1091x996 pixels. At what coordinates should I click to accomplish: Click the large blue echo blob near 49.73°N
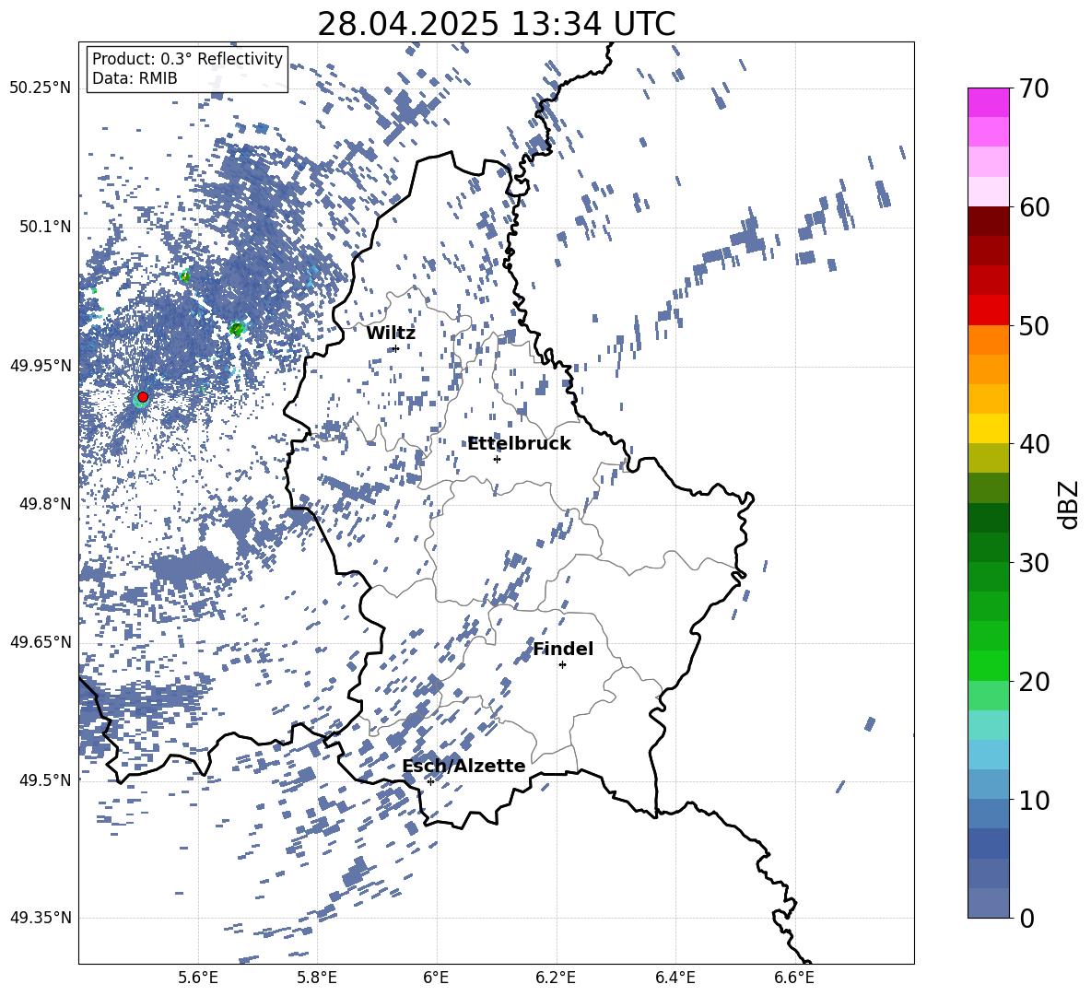coord(189,565)
